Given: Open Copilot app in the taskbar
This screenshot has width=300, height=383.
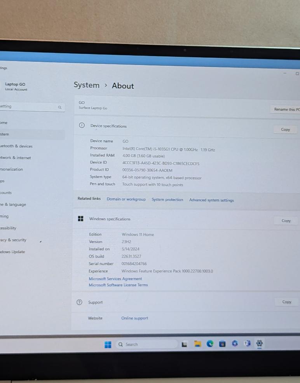Looking at the screenshot, I should pos(235,343).
